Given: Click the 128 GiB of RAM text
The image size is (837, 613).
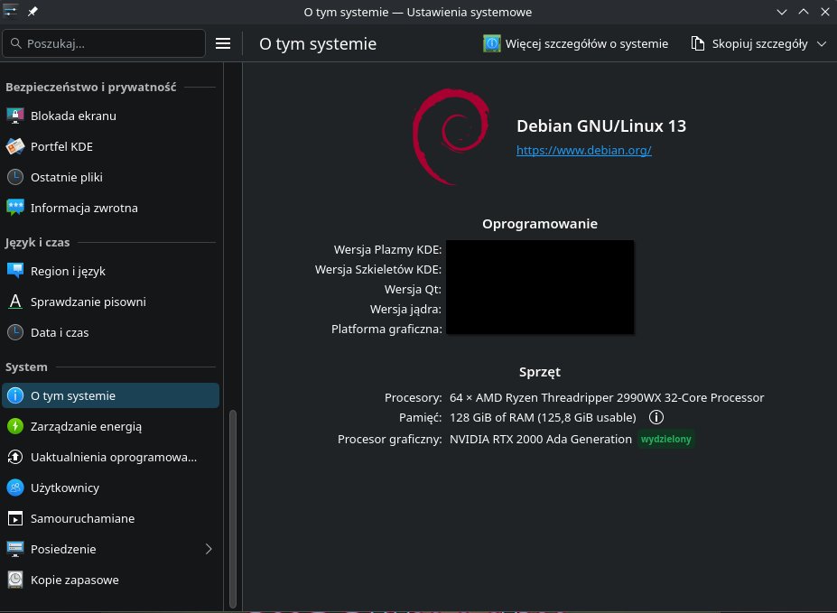Looking at the screenshot, I should [543, 417].
